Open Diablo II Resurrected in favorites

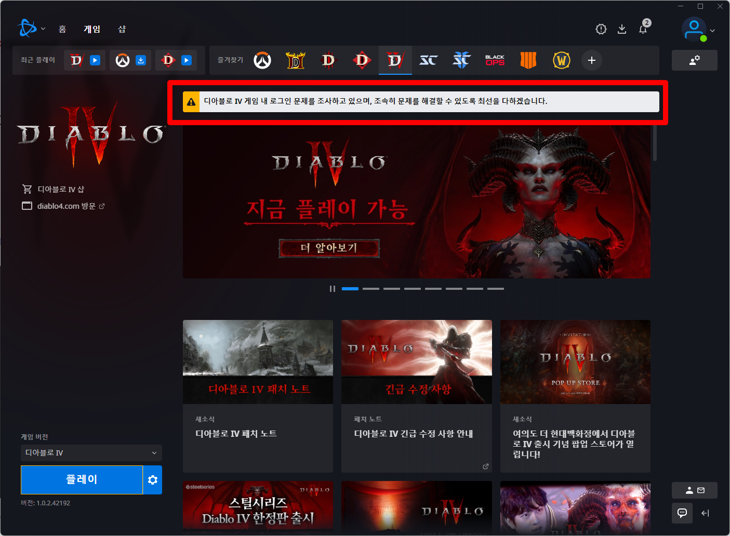point(296,60)
